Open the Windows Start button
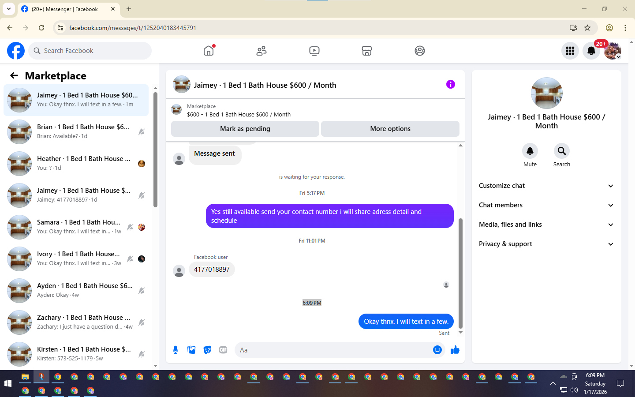The width and height of the screenshot is (635, 397). click(x=7, y=383)
